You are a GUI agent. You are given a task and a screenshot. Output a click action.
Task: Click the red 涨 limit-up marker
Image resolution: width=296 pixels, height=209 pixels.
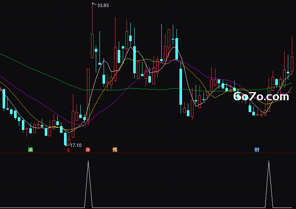click(x=88, y=150)
